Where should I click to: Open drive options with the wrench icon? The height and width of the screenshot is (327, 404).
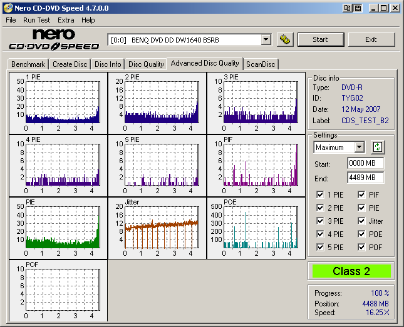(x=285, y=39)
